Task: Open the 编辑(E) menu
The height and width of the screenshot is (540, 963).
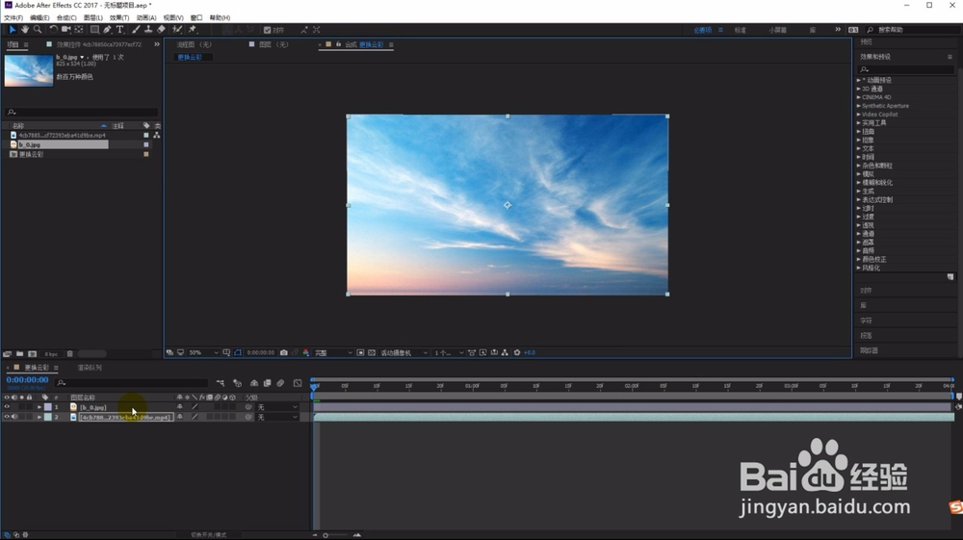Action: tap(39, 17)
